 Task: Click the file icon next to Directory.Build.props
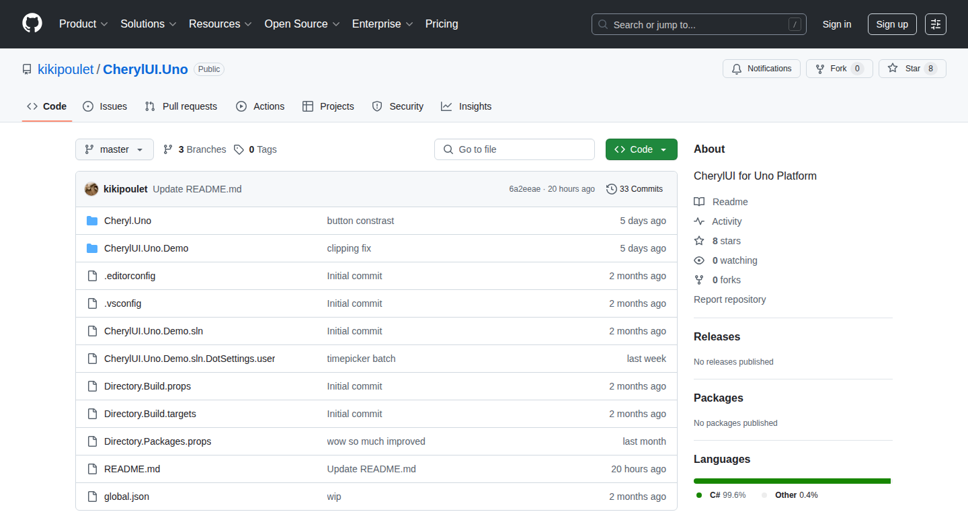(92, 386)
